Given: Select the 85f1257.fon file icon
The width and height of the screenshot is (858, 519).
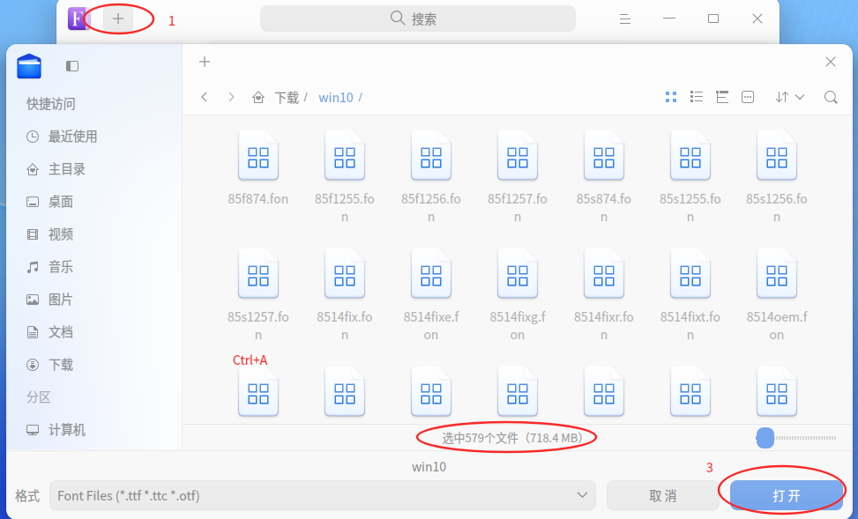Looking at the screenshot, I should pyautogui.click(x=518, y=157).
